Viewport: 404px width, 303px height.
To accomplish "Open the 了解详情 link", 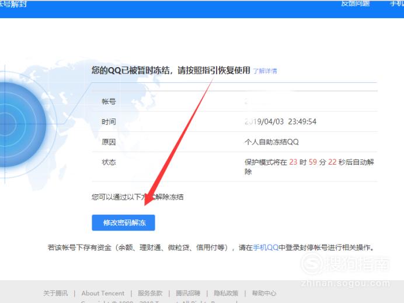I will (x=265, y=71).
